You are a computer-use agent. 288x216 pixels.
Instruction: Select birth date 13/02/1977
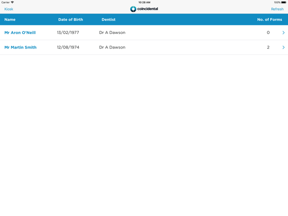[x=68, y=32]
